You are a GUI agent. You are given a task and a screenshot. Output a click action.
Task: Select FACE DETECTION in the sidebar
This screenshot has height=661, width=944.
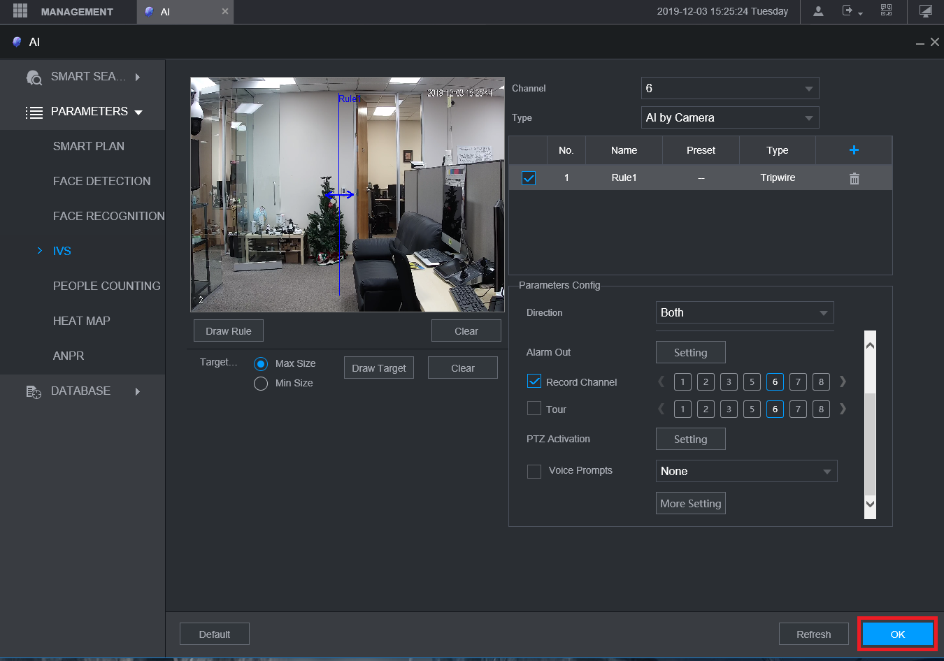pos(101,181)
